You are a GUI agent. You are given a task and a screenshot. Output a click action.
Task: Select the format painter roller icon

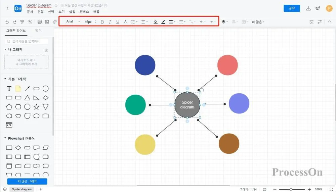22,22
